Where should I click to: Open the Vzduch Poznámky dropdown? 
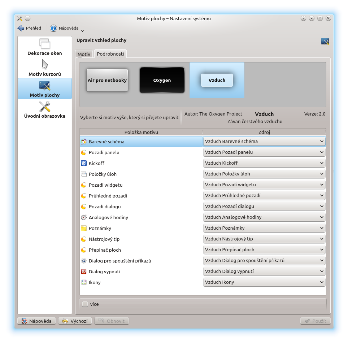pyautogui.click(x=264, y=228)
